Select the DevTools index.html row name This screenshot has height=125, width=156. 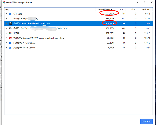[x=40, y=28]
